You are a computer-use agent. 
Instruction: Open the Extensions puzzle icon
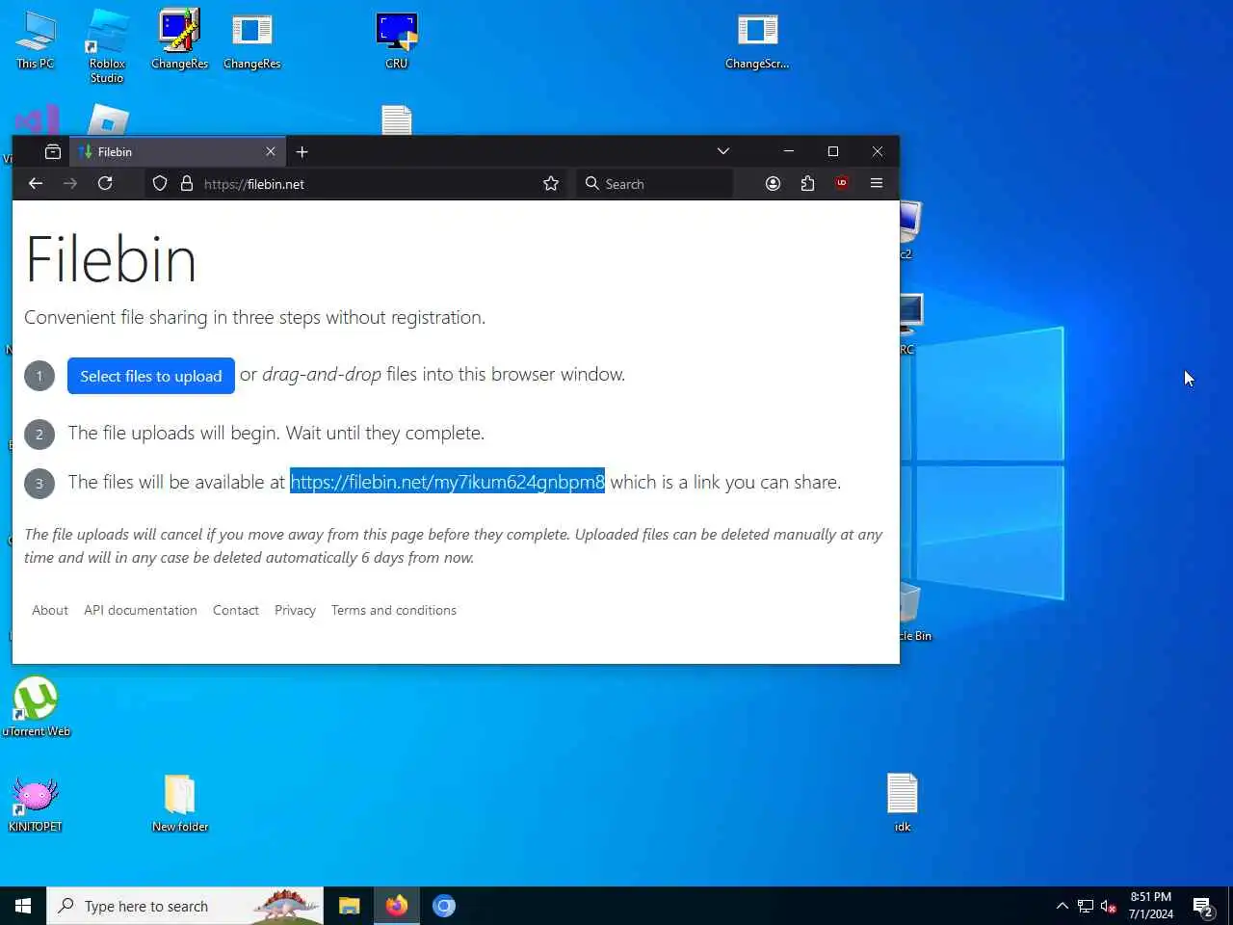[x=807, y=183]
